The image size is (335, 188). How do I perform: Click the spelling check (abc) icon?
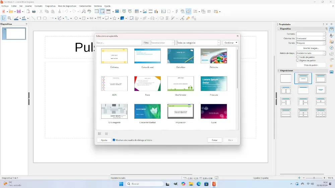[x=89, y=11]
